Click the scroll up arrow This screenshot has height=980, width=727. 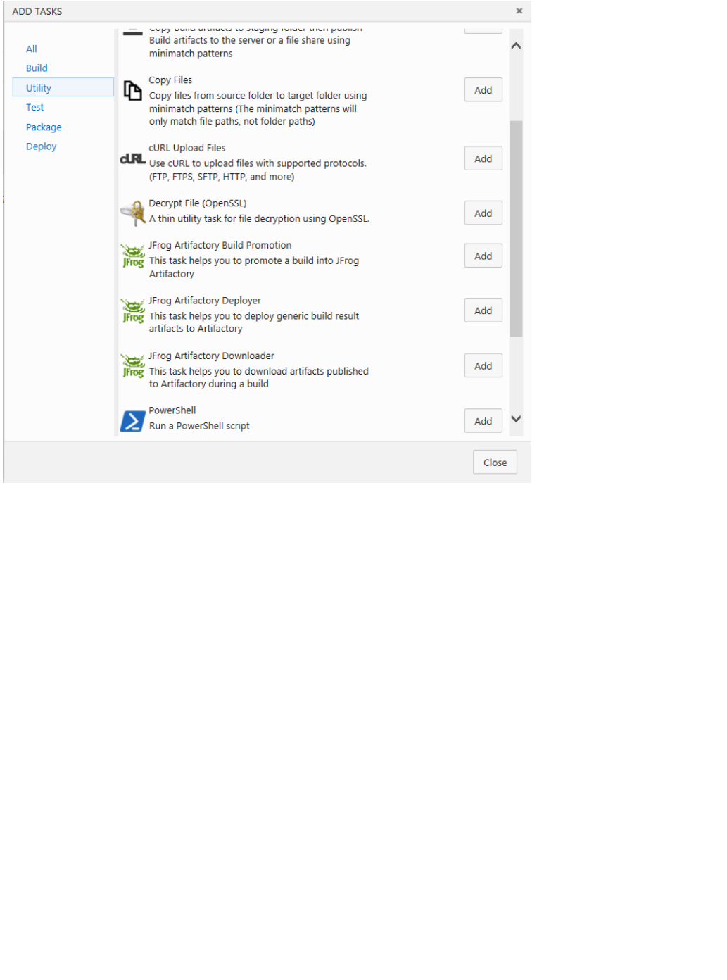[516, 46]
